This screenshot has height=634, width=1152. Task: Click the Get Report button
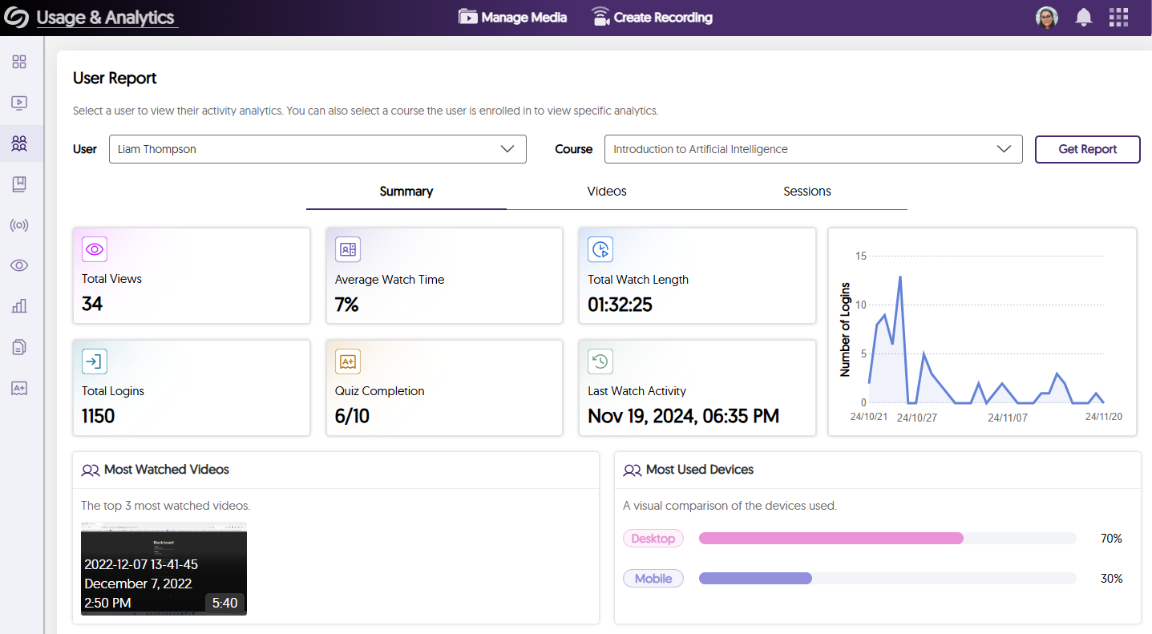point(1087,149)
